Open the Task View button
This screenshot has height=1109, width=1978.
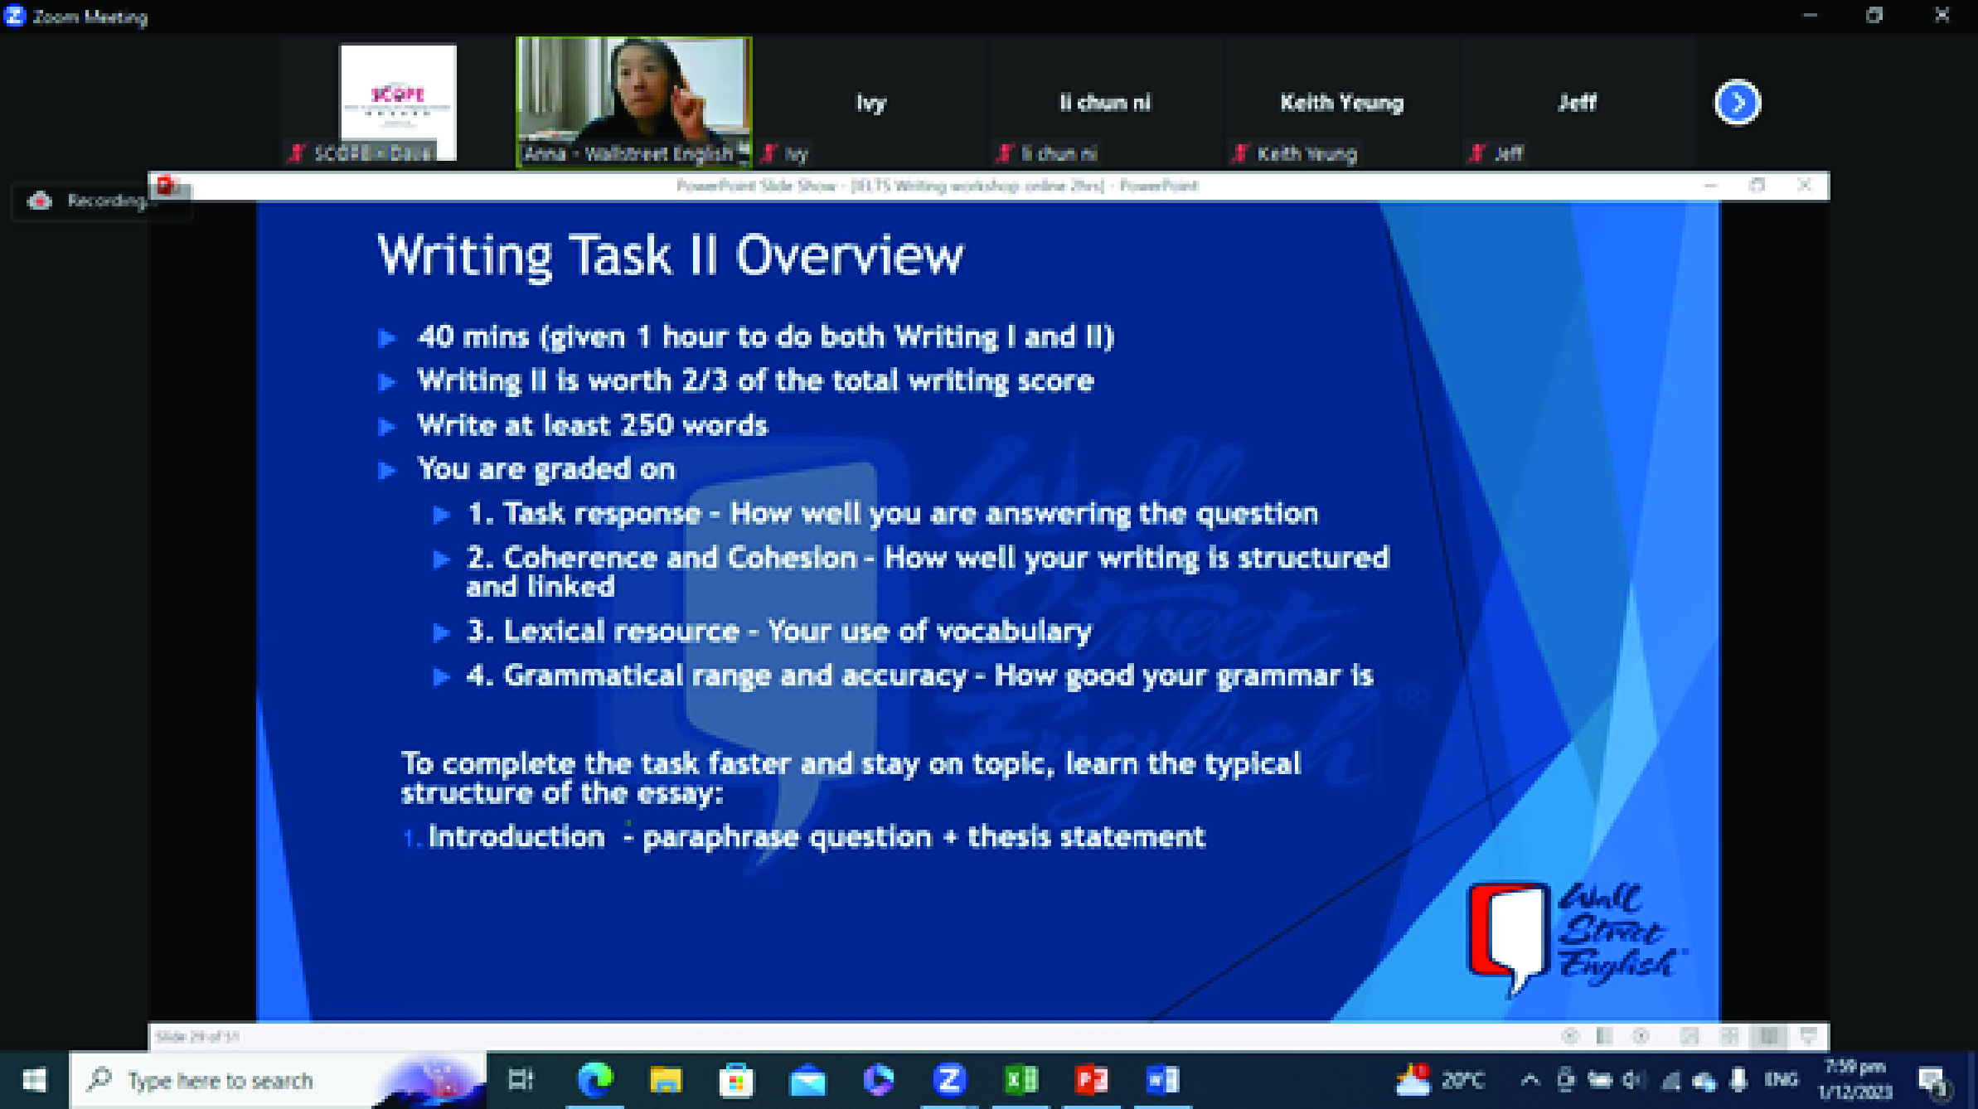coord(521,1079)
